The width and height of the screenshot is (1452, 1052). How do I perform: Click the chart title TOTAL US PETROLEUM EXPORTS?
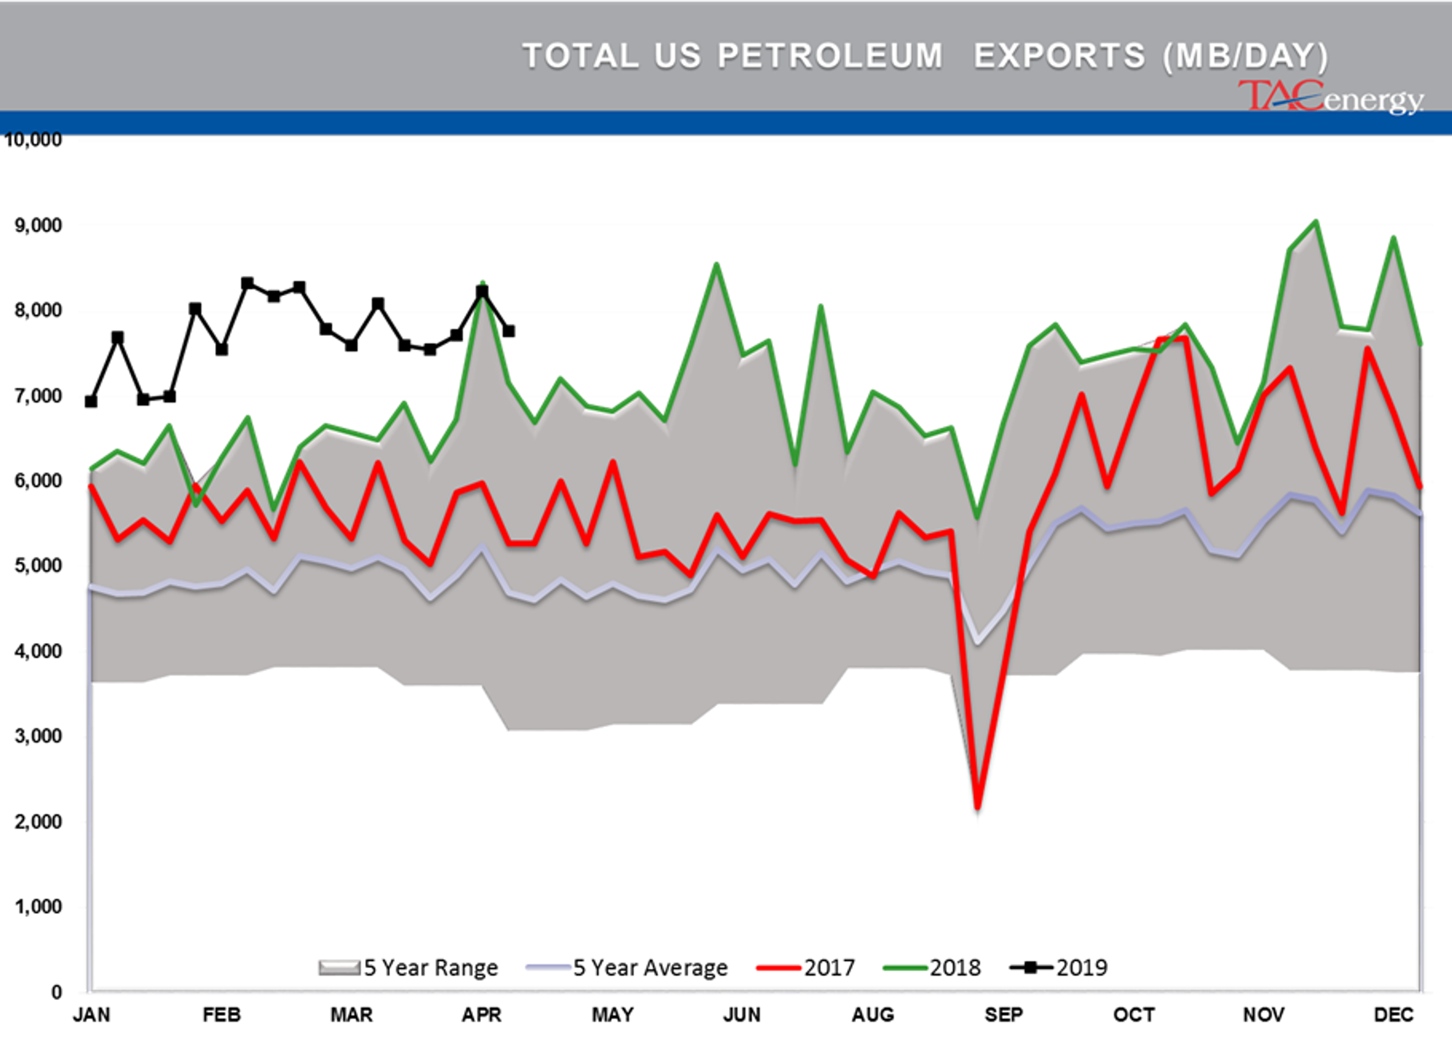click(x=926, y=56)
